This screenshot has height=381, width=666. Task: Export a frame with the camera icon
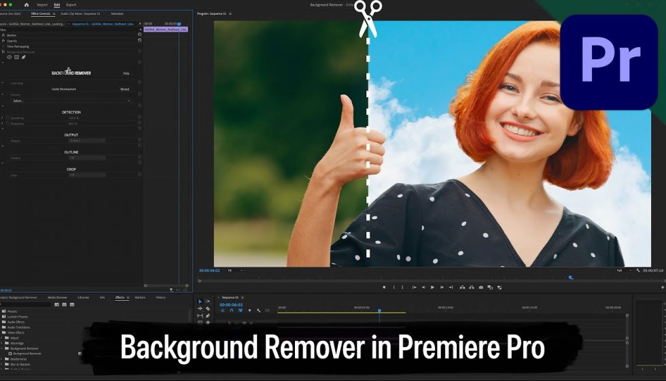point(481,287)
